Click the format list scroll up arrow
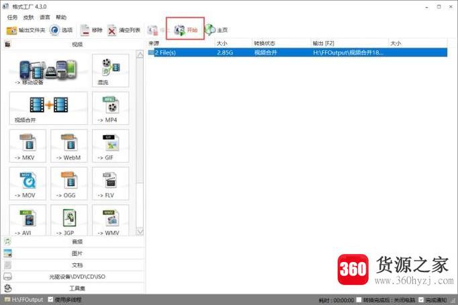 coord(140,54)
